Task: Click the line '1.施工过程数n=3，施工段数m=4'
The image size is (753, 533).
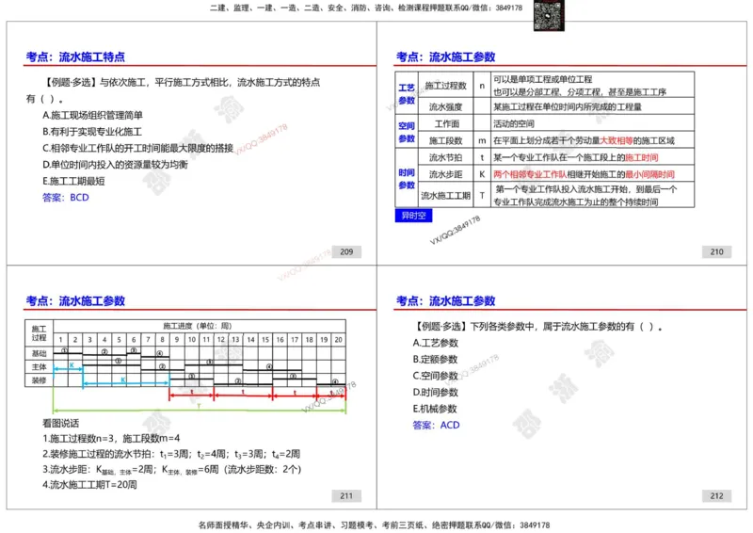Action: [x=111, y=438]
